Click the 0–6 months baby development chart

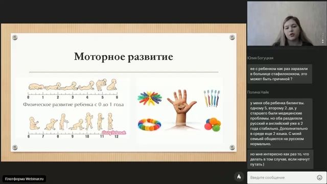point(73,88)
